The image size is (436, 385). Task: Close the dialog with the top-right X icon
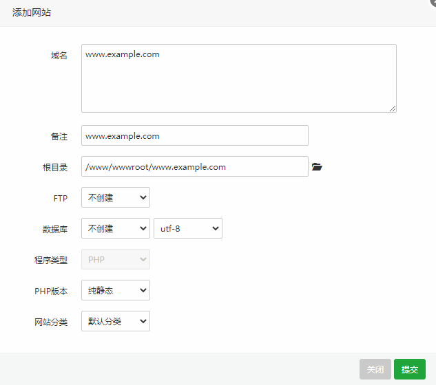433,3
